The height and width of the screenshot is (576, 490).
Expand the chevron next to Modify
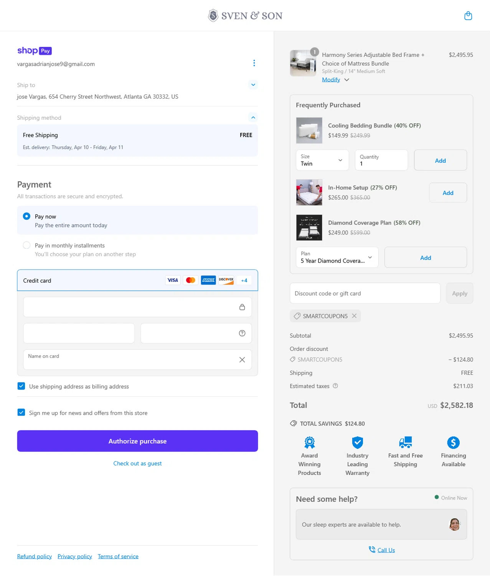347,80
